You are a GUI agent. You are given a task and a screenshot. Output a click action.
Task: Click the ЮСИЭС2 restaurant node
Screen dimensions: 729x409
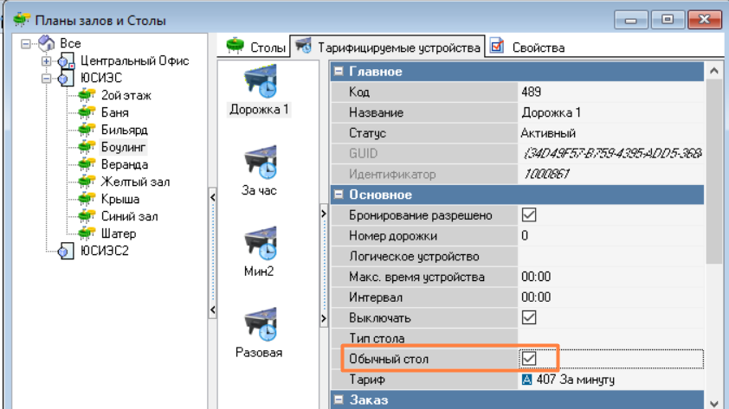pyautogui.click(x=104, y=251)
